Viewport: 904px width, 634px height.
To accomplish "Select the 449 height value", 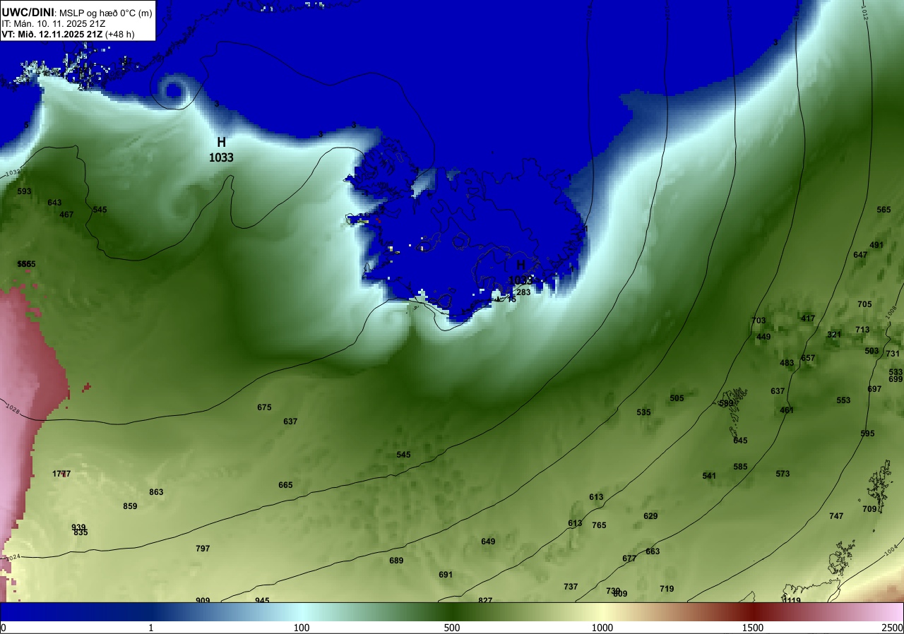I will click(x=763, y=337).
